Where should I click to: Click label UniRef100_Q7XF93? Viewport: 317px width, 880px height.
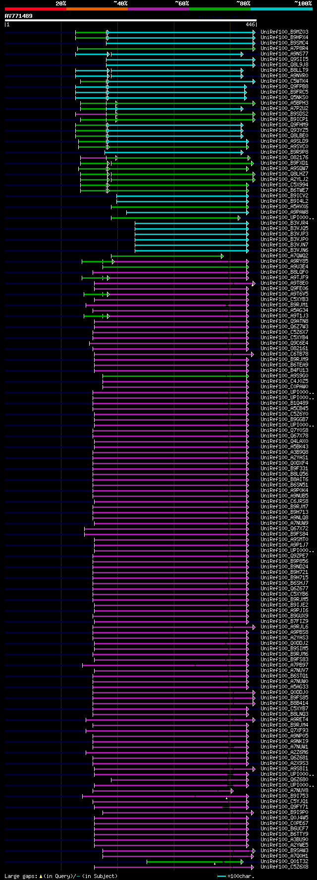[284, 731]
